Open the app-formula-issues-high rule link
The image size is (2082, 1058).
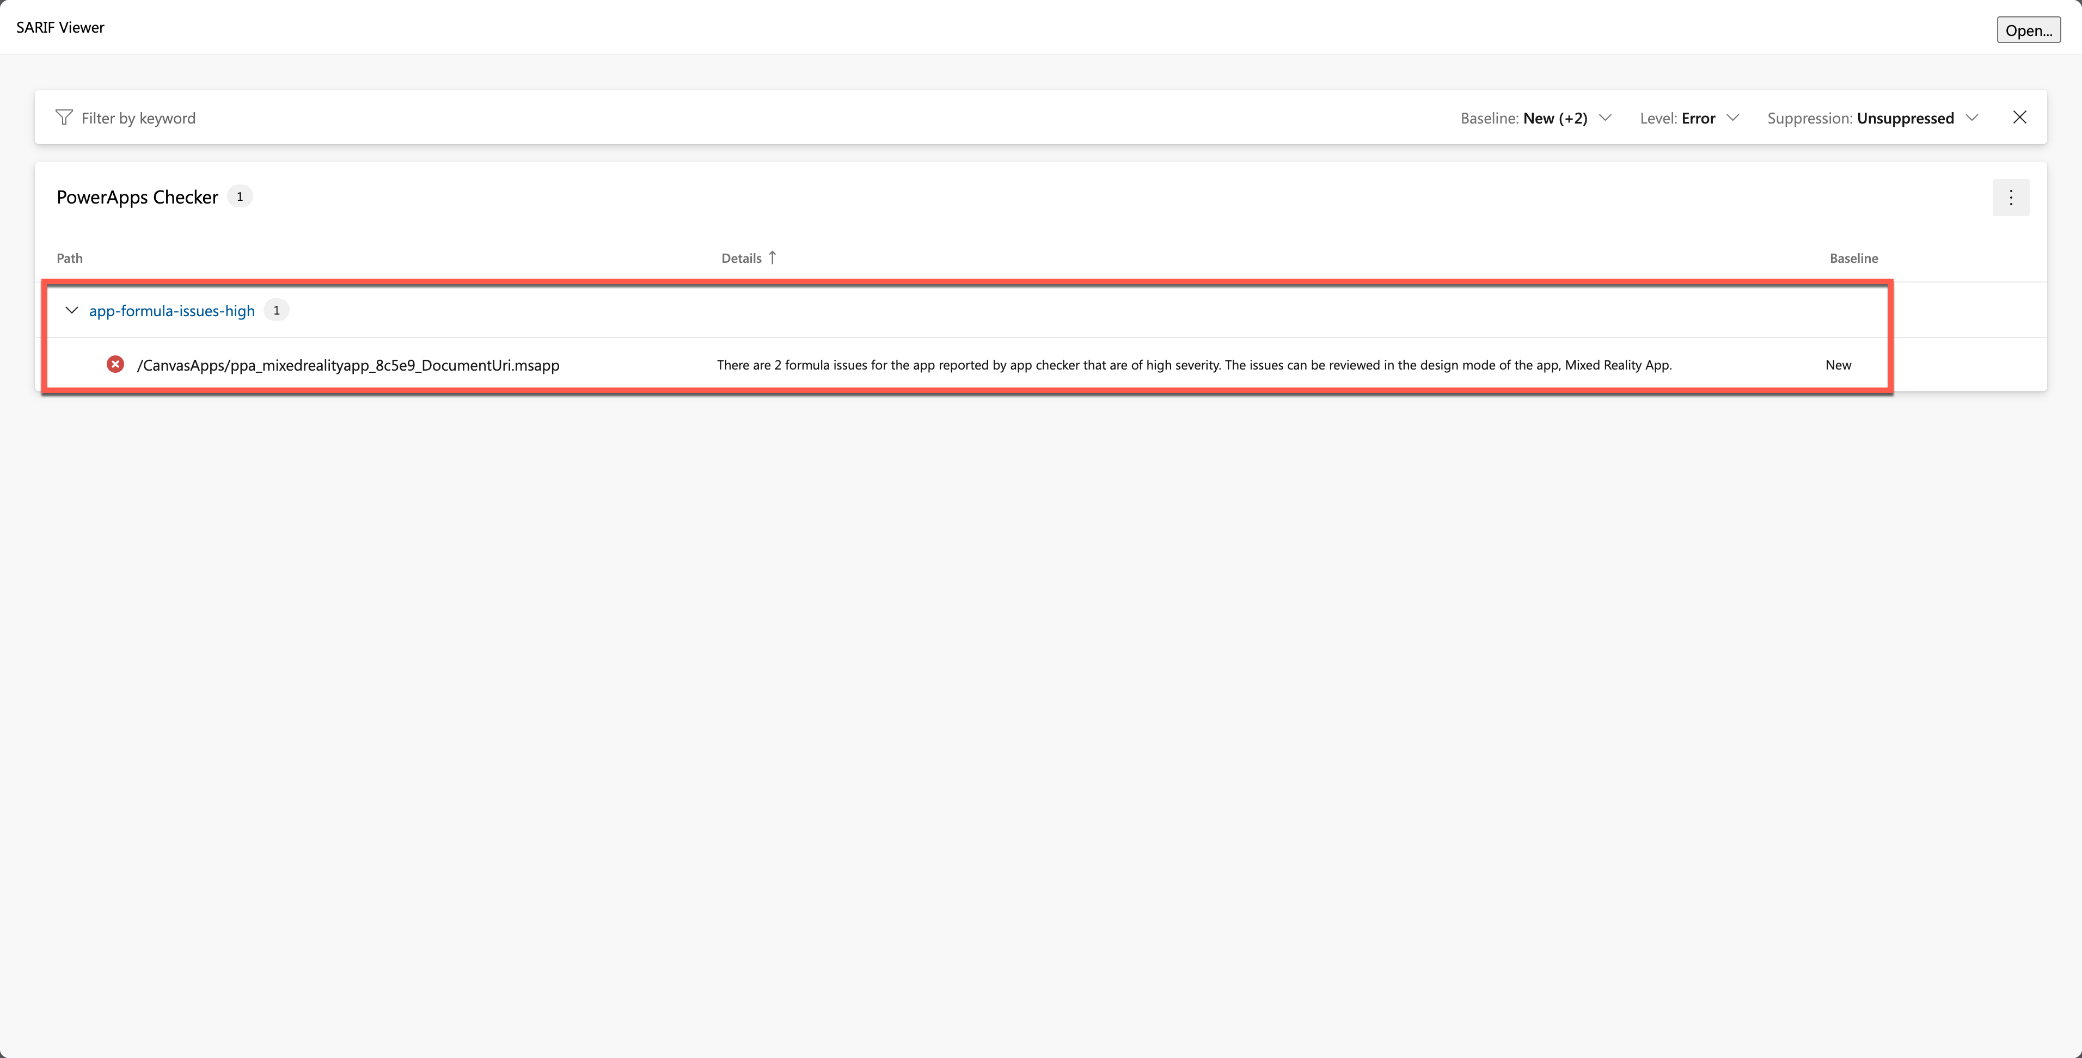pos(172,311)
